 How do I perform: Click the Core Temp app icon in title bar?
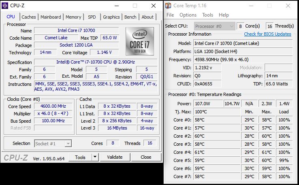(x=168, y=6)
